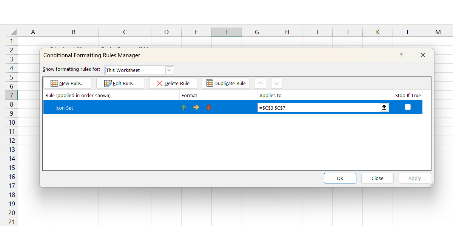The image size is (453, 226).
Task: Click the Applies to range field
Action: pyautogui.click(x=321, y=107)
